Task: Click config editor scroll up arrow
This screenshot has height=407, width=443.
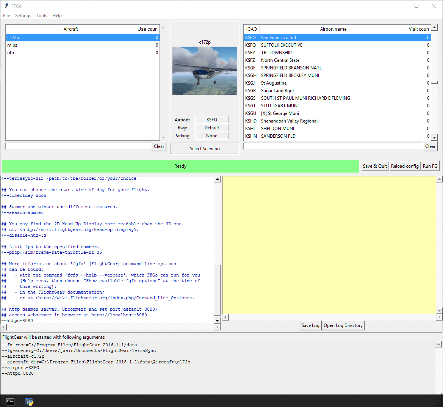Action: click(x=217, y=179)
